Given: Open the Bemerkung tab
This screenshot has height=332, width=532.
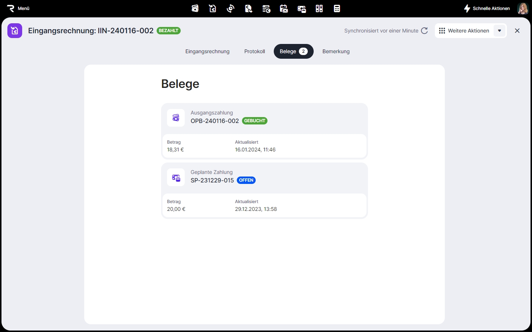Looking at the screenshot, I should point(336,51).
